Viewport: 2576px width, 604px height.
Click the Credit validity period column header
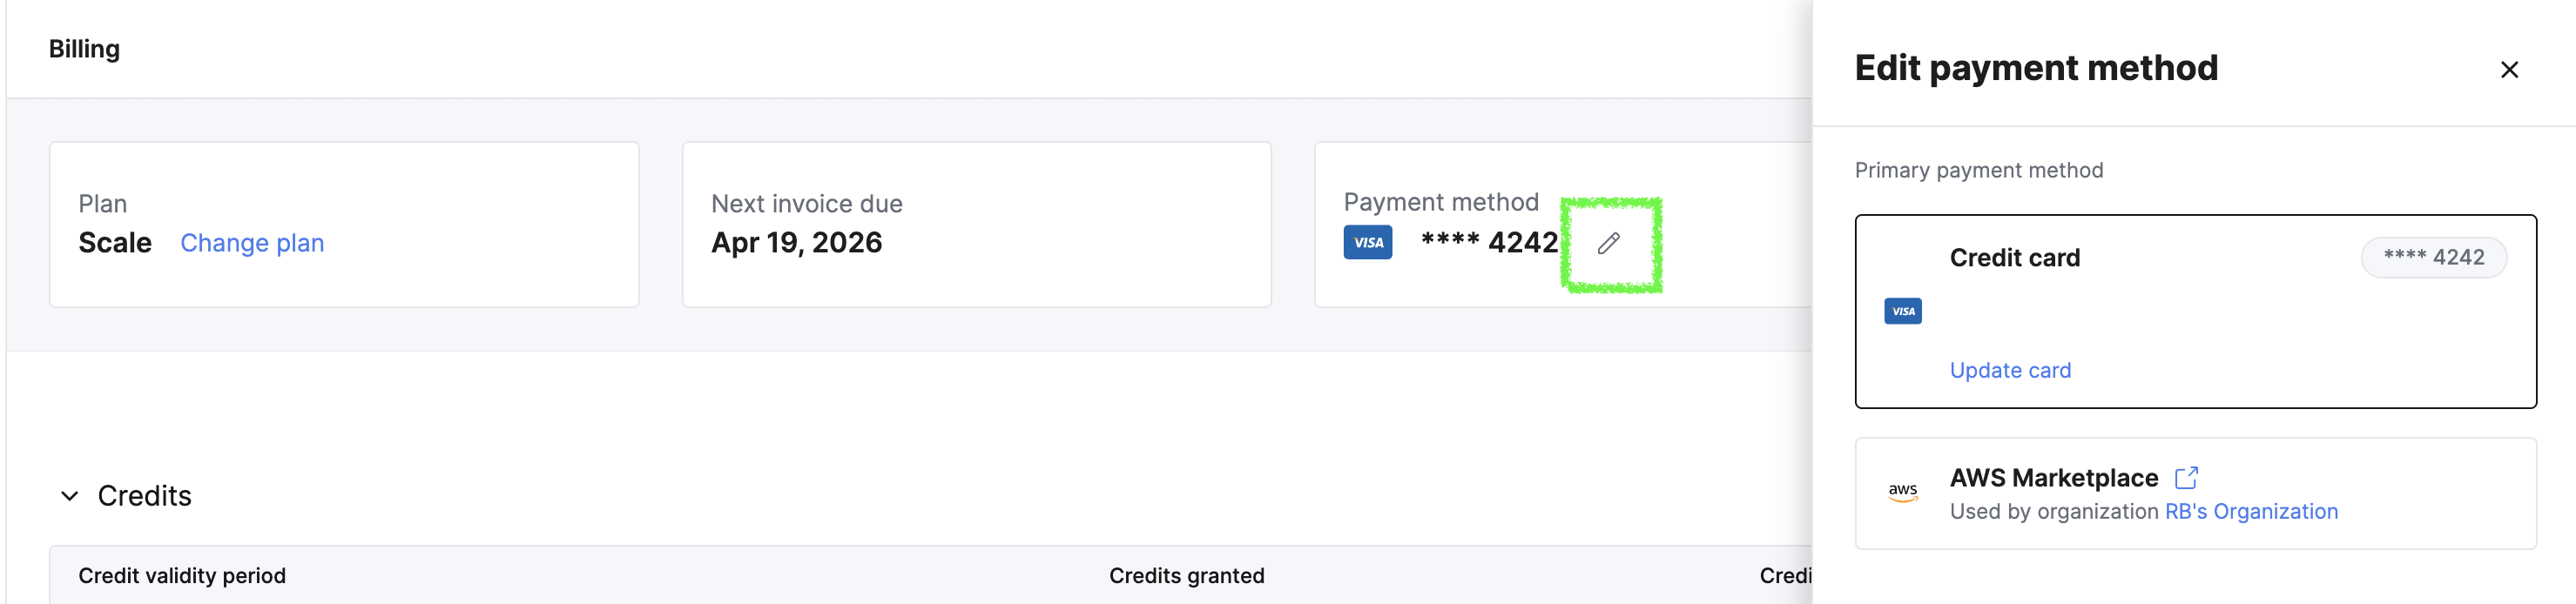182,575
